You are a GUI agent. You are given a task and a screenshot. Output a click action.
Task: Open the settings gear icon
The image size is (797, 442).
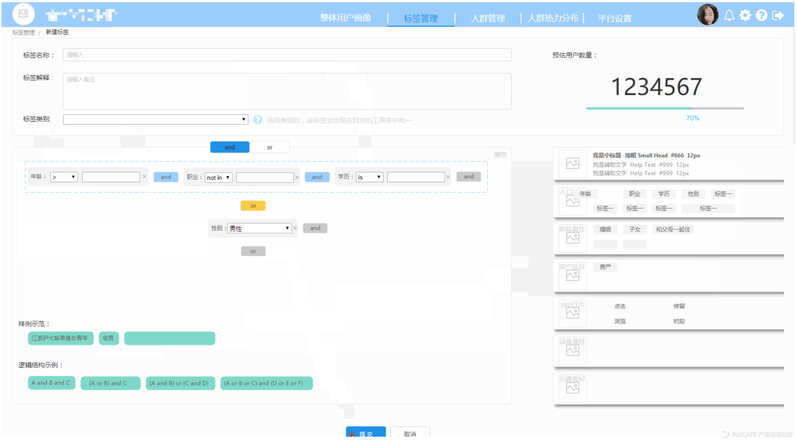(x=745, y=15)
